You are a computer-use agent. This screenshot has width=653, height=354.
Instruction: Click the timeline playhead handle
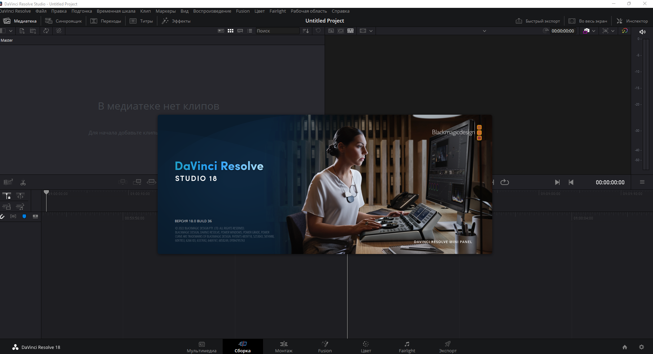click(46, 193)
